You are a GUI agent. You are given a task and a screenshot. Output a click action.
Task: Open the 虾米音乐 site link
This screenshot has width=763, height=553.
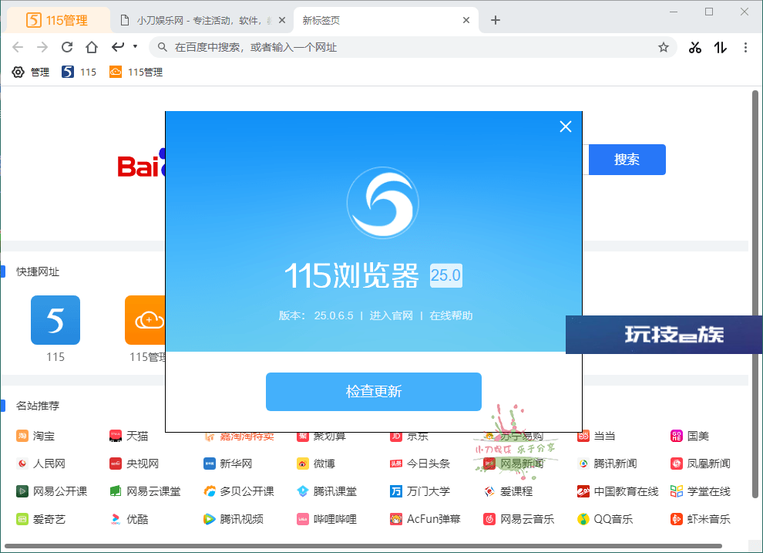[701, 519]
